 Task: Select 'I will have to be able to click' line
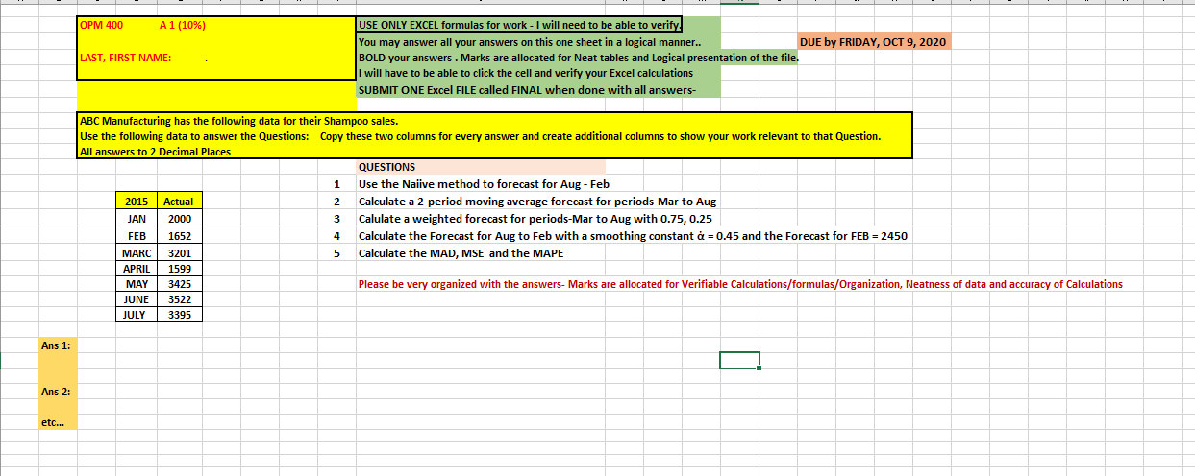coord(525,73)
